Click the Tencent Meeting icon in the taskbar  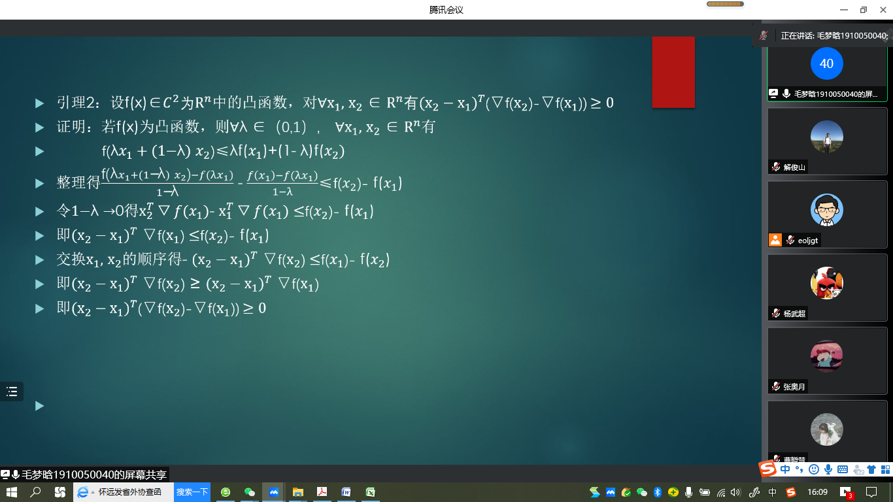(x=273, y=492)
